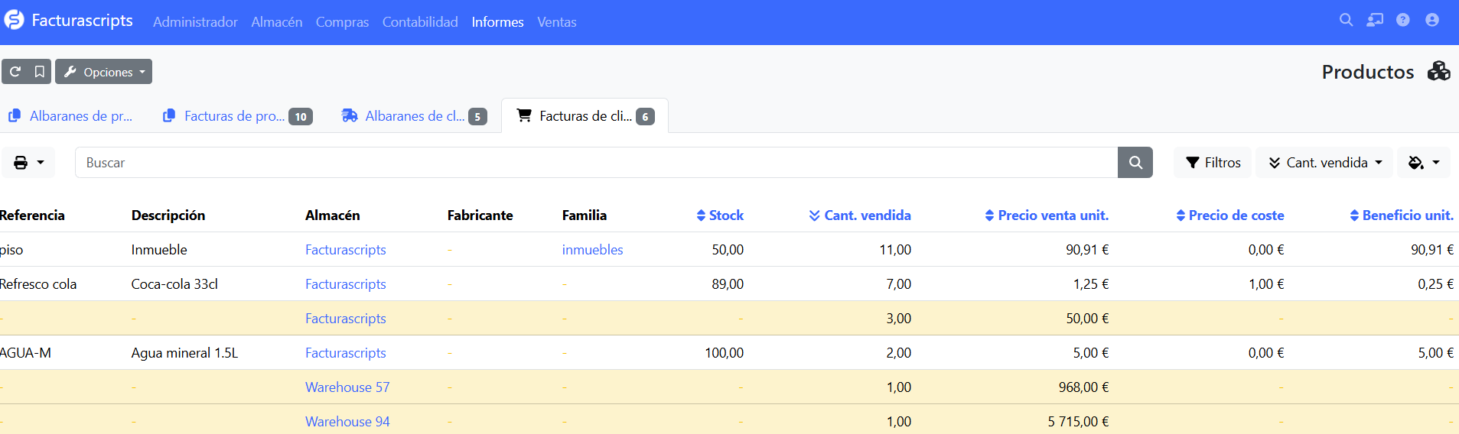Click the 100,00 stock value
The image size is (1459, 434).
pos(724,353)
